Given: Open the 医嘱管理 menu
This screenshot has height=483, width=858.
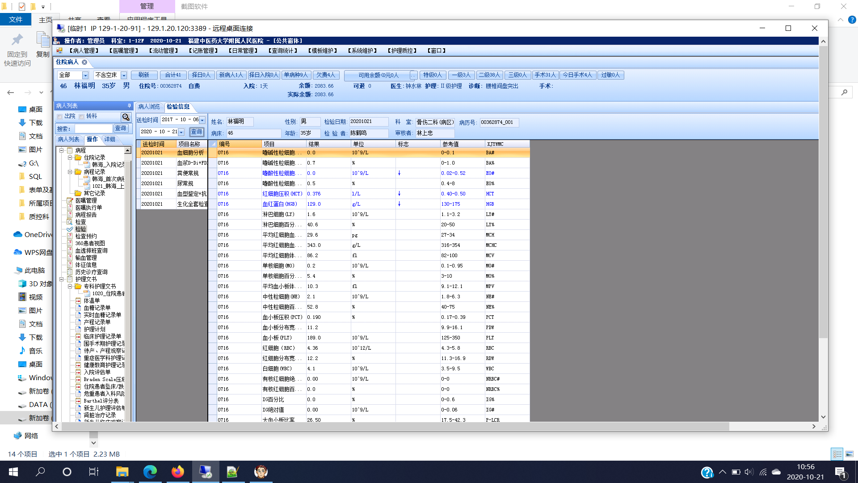Looking at the screenshot, I should pos(124,51).
